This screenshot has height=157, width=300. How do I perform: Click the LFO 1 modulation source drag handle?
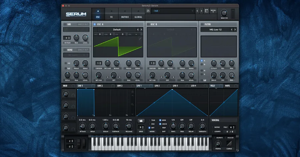[x=151, y=86]
